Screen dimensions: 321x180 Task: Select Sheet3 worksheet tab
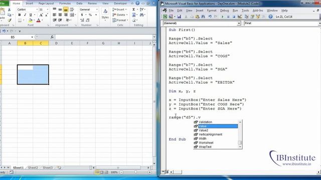48,167
